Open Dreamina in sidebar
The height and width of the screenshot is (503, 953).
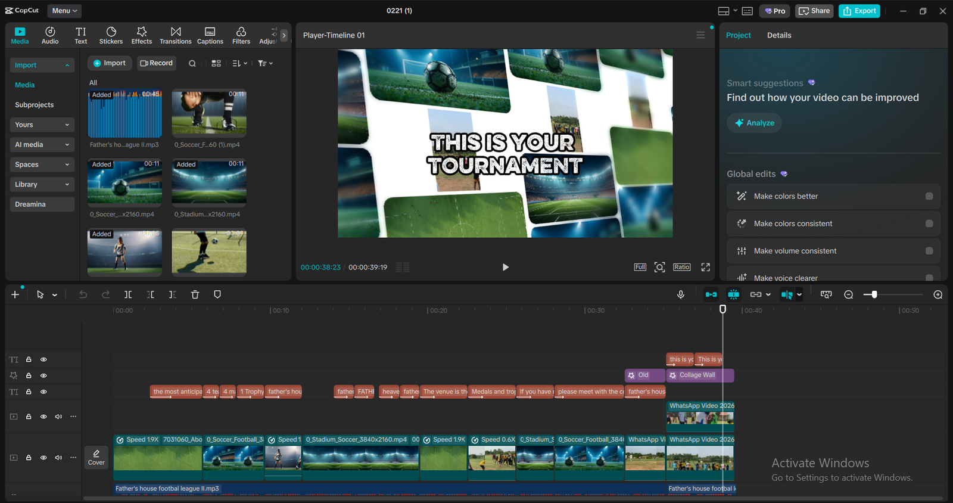click(x=42, y=204)
